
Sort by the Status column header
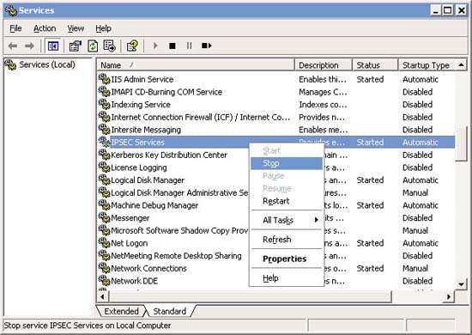click(375, 65)
